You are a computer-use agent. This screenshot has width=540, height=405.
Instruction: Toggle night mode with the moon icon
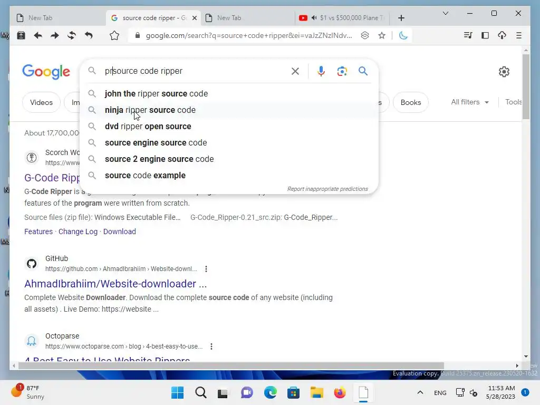403,35
